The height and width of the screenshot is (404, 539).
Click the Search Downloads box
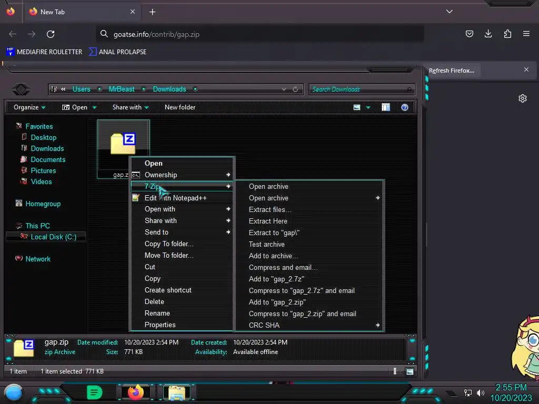(x=362, y=89)
